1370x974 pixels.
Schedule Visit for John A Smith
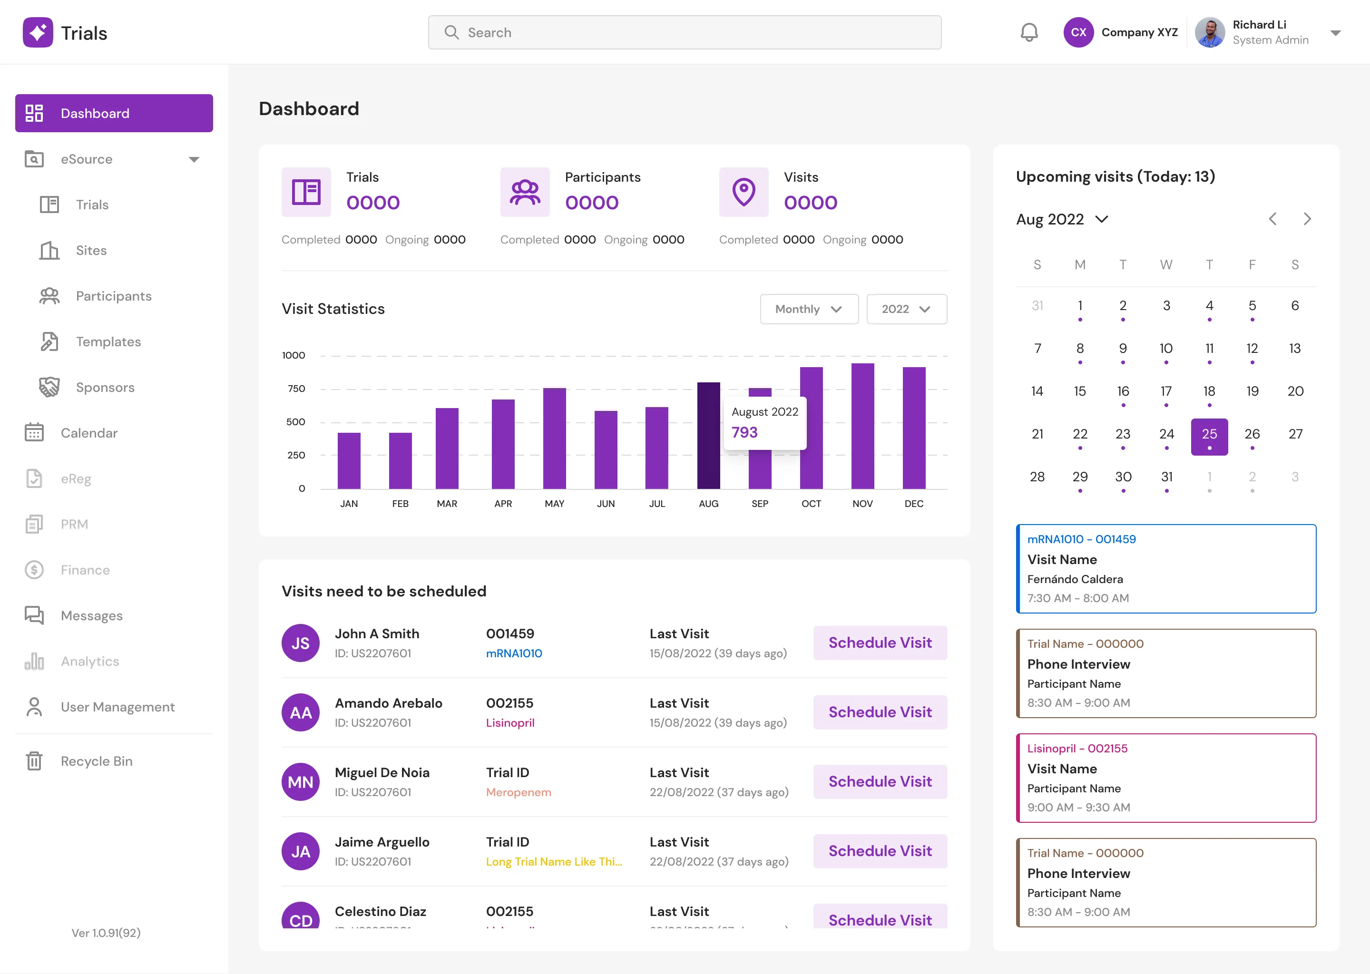880,643
